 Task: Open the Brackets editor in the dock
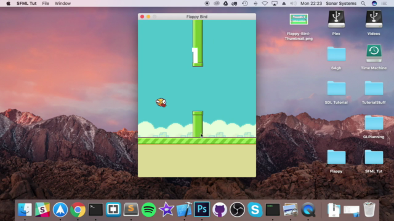pyautogui.click(x=113, y=209)
